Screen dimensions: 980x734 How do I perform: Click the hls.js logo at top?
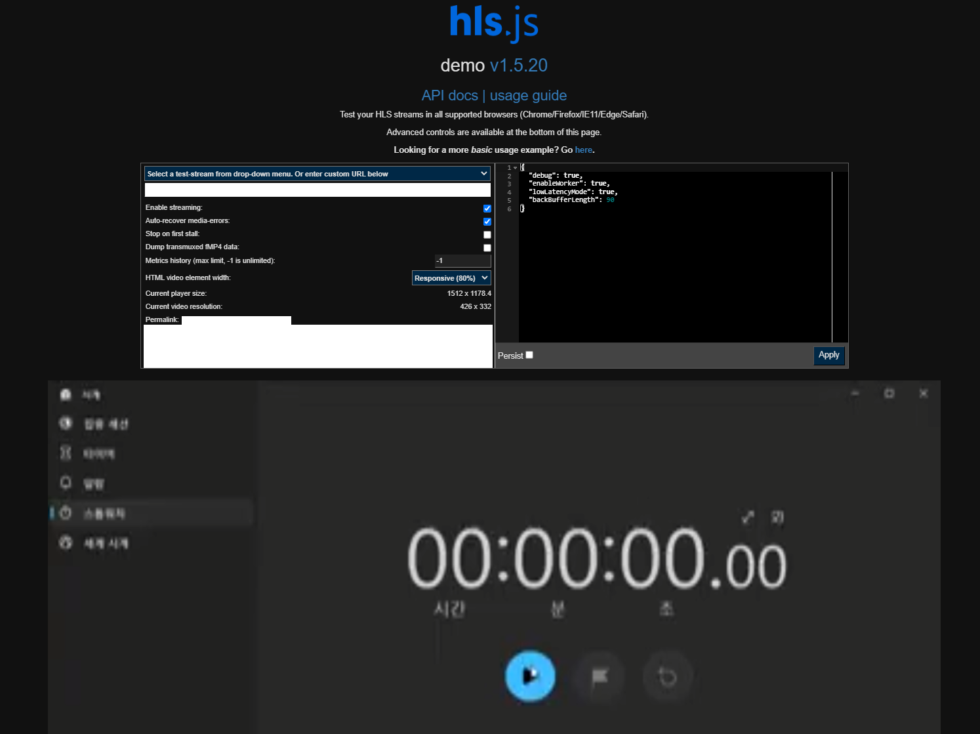coord(494,23)
